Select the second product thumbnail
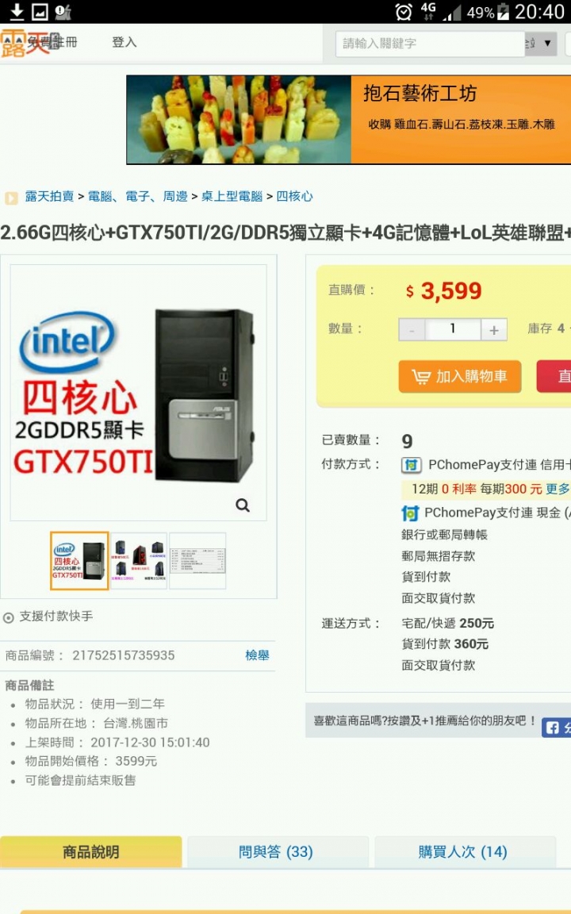 pyautogui.click(x=139, y=561)
